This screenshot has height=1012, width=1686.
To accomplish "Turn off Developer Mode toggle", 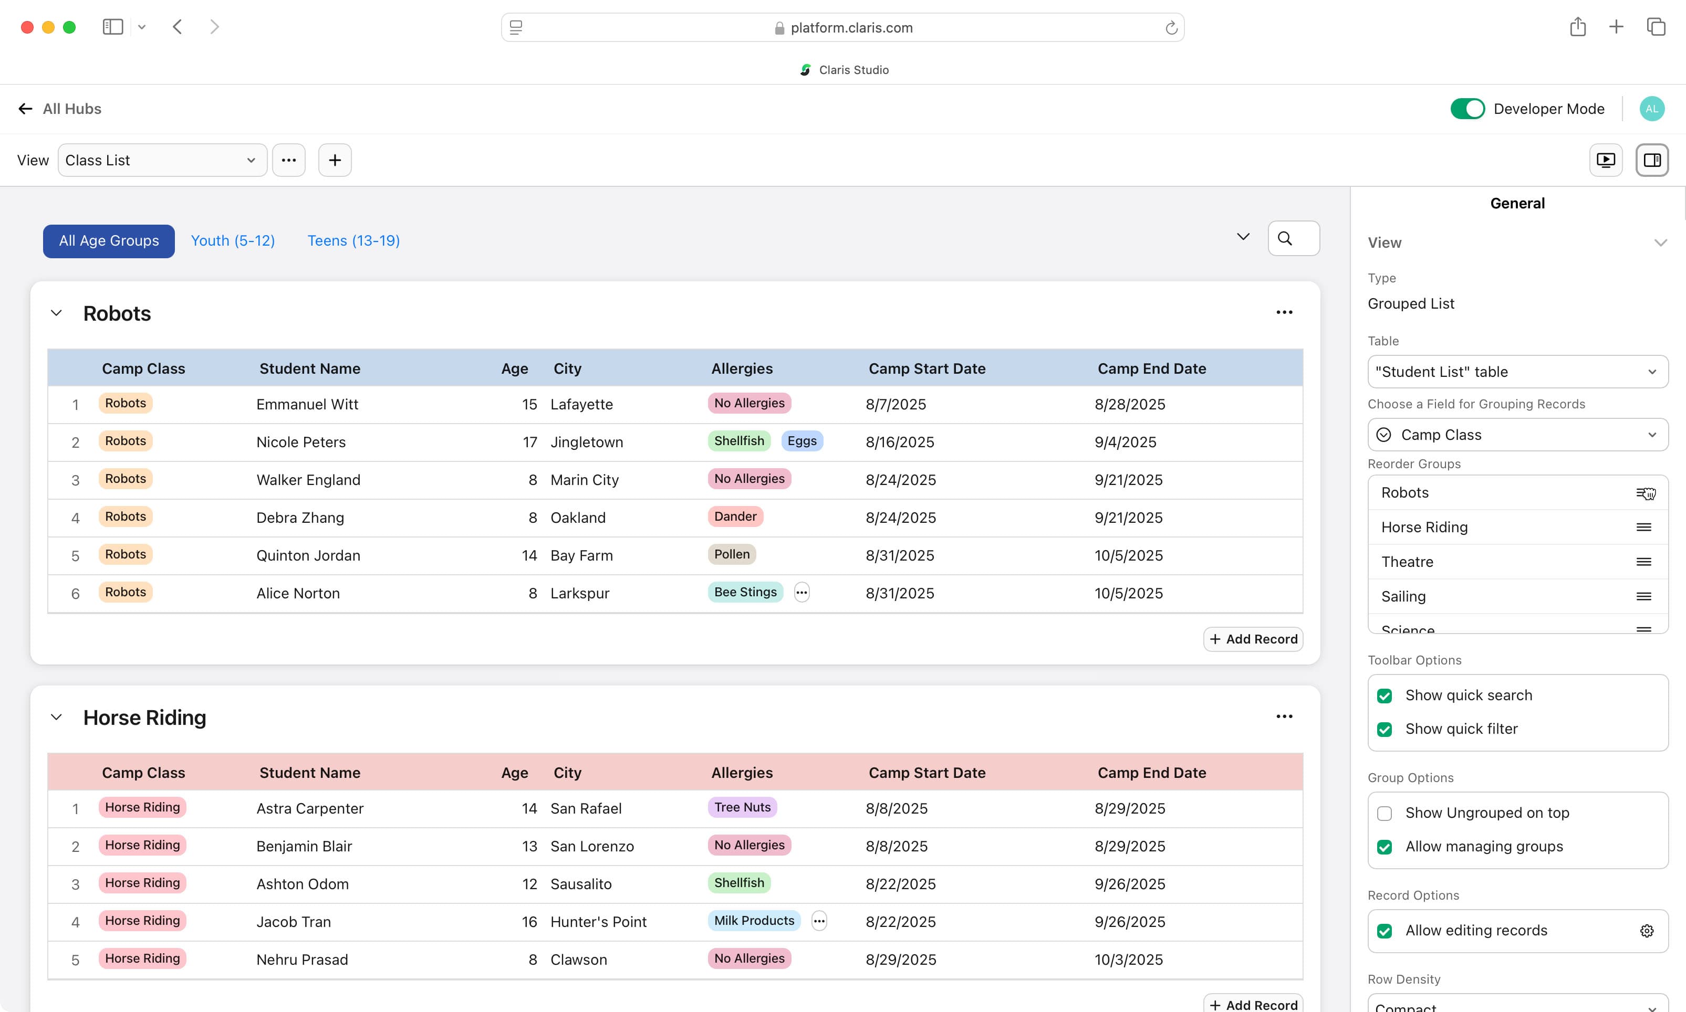I will point(1467,109).
